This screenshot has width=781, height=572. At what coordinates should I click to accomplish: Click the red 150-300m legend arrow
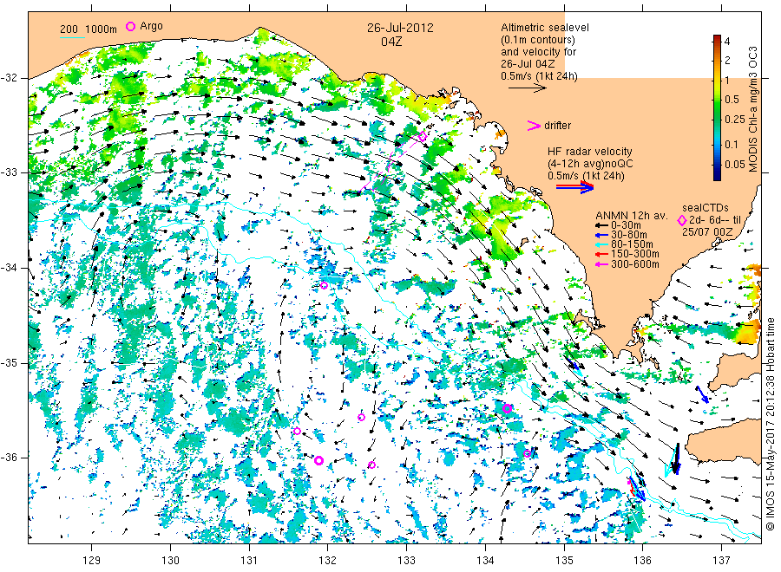[601, 254]
